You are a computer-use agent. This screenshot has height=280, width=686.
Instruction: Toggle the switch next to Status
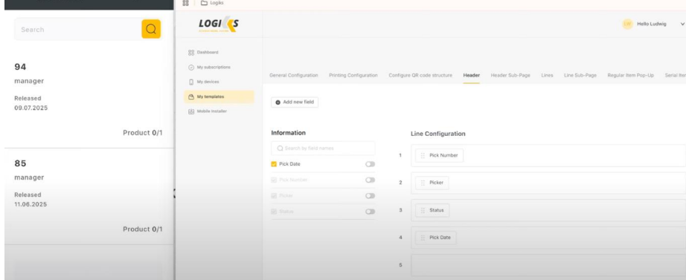tap(370, 212)
